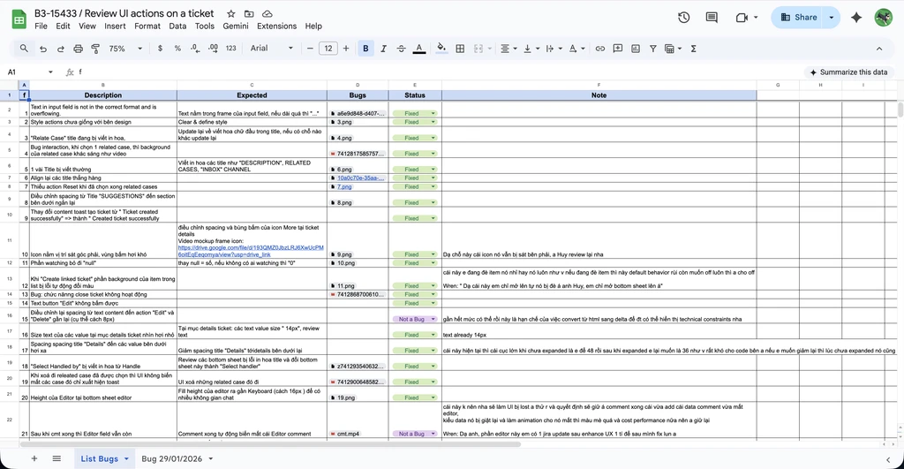Open the 7.png attachment link
This screenshot has width=904, height=469.
pyautogui.click(x=344, y=187)
